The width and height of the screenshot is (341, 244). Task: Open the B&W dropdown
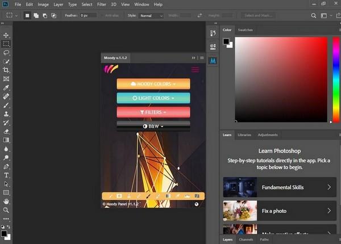pyautogui.click(x=153, y=126)
